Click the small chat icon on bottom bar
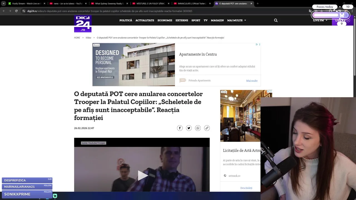The image size is (356, 200). 55,196
